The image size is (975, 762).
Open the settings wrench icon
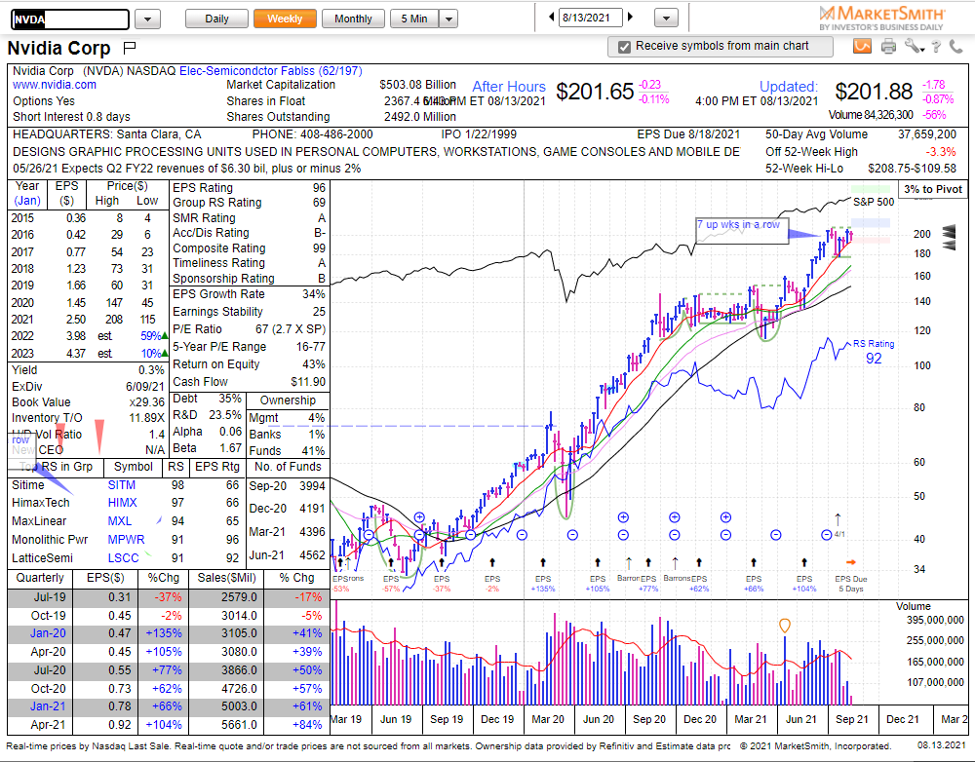click(x=914, y=45)
